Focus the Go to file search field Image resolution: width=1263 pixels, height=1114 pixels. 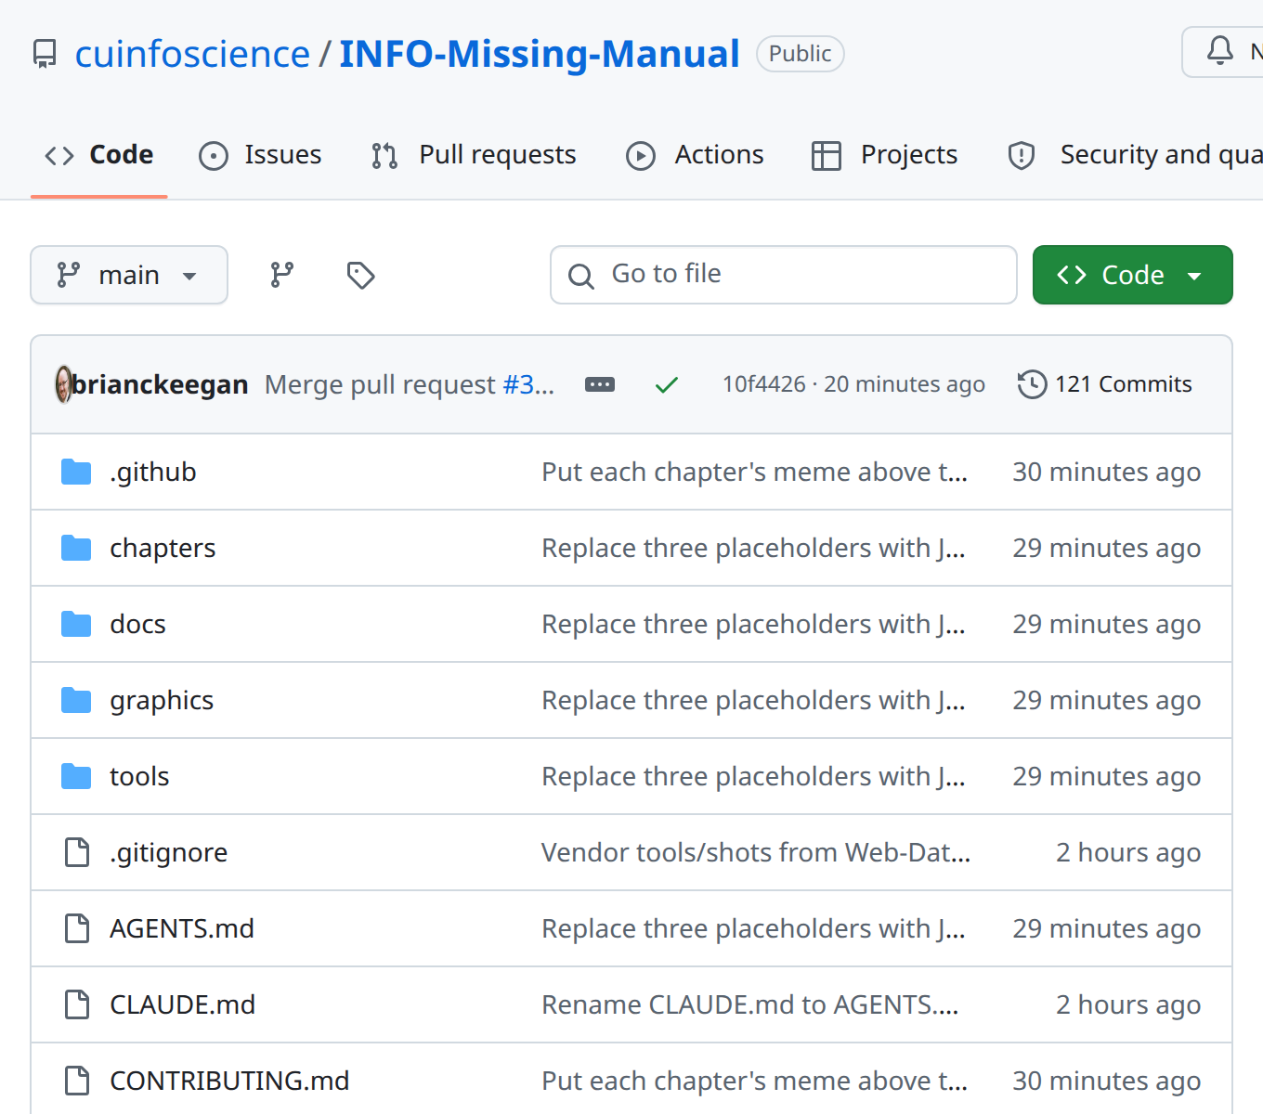[784, 275]
